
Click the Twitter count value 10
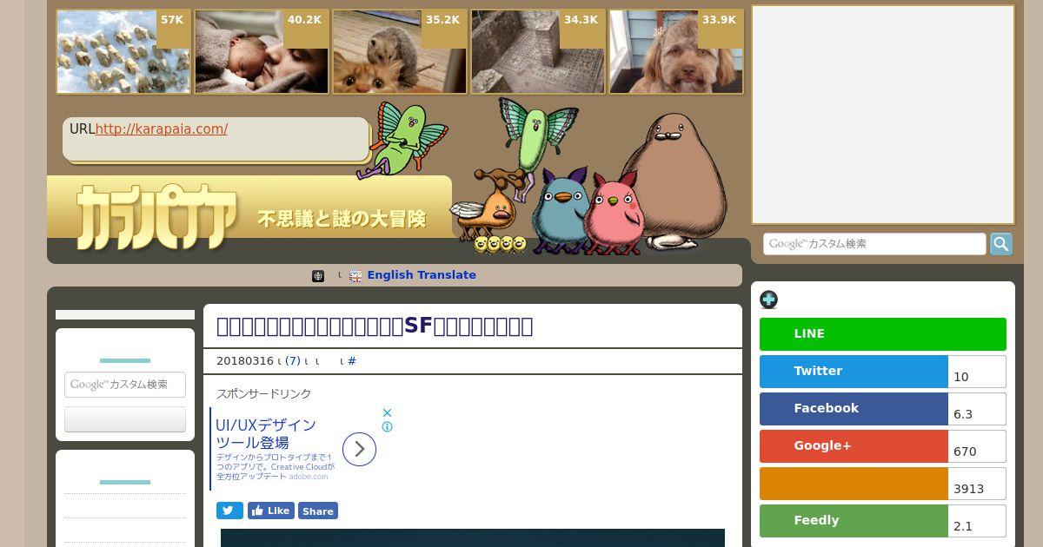pos(961,377)
